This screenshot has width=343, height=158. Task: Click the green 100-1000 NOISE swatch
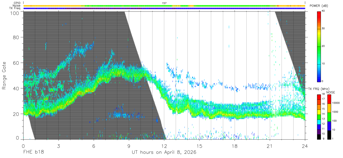[x=329, y=117]
